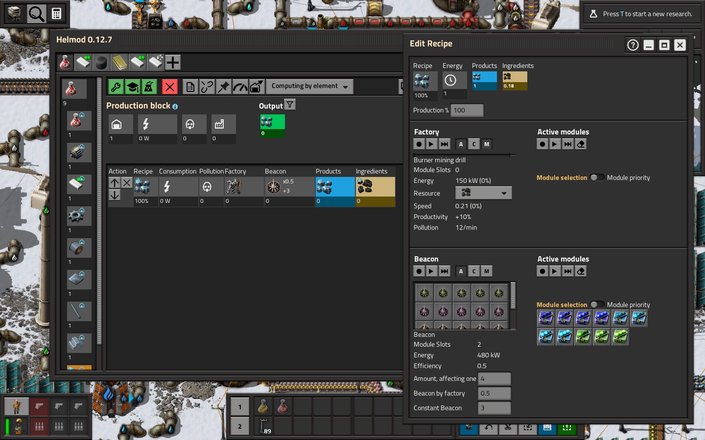Viewport: 705px width, 440px height.
Task: Add a new model tab with plus
Action: (x=172, y=63)
